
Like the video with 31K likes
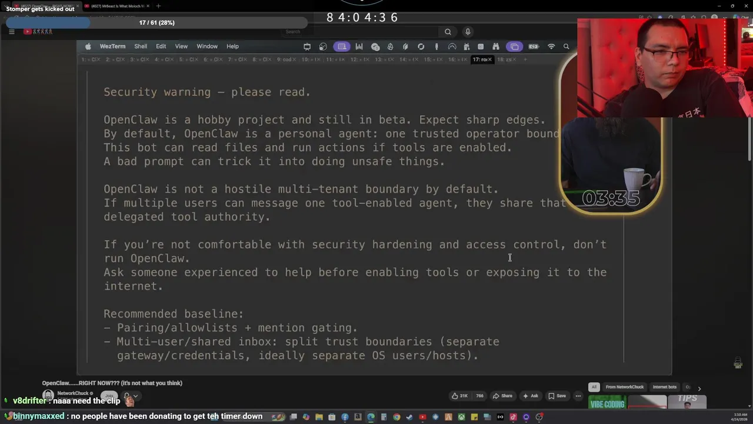(x=460, y=396)
